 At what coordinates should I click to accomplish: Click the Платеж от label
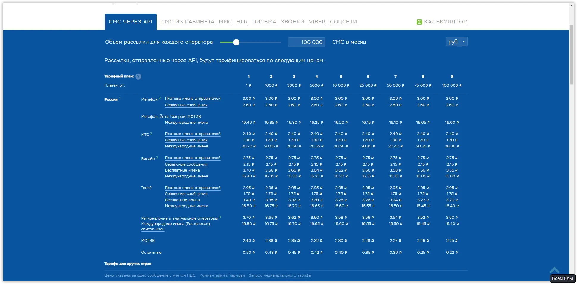115,85
